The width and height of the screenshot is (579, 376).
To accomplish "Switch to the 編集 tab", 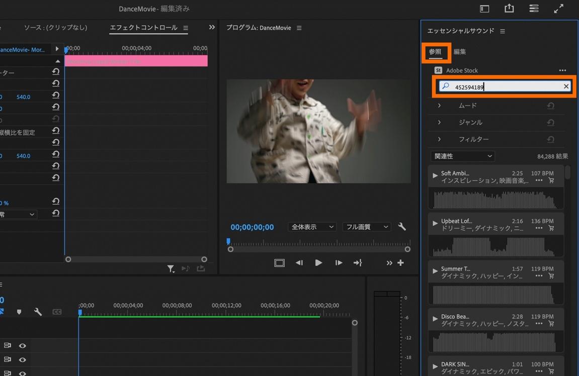I will tap(460, 52).
